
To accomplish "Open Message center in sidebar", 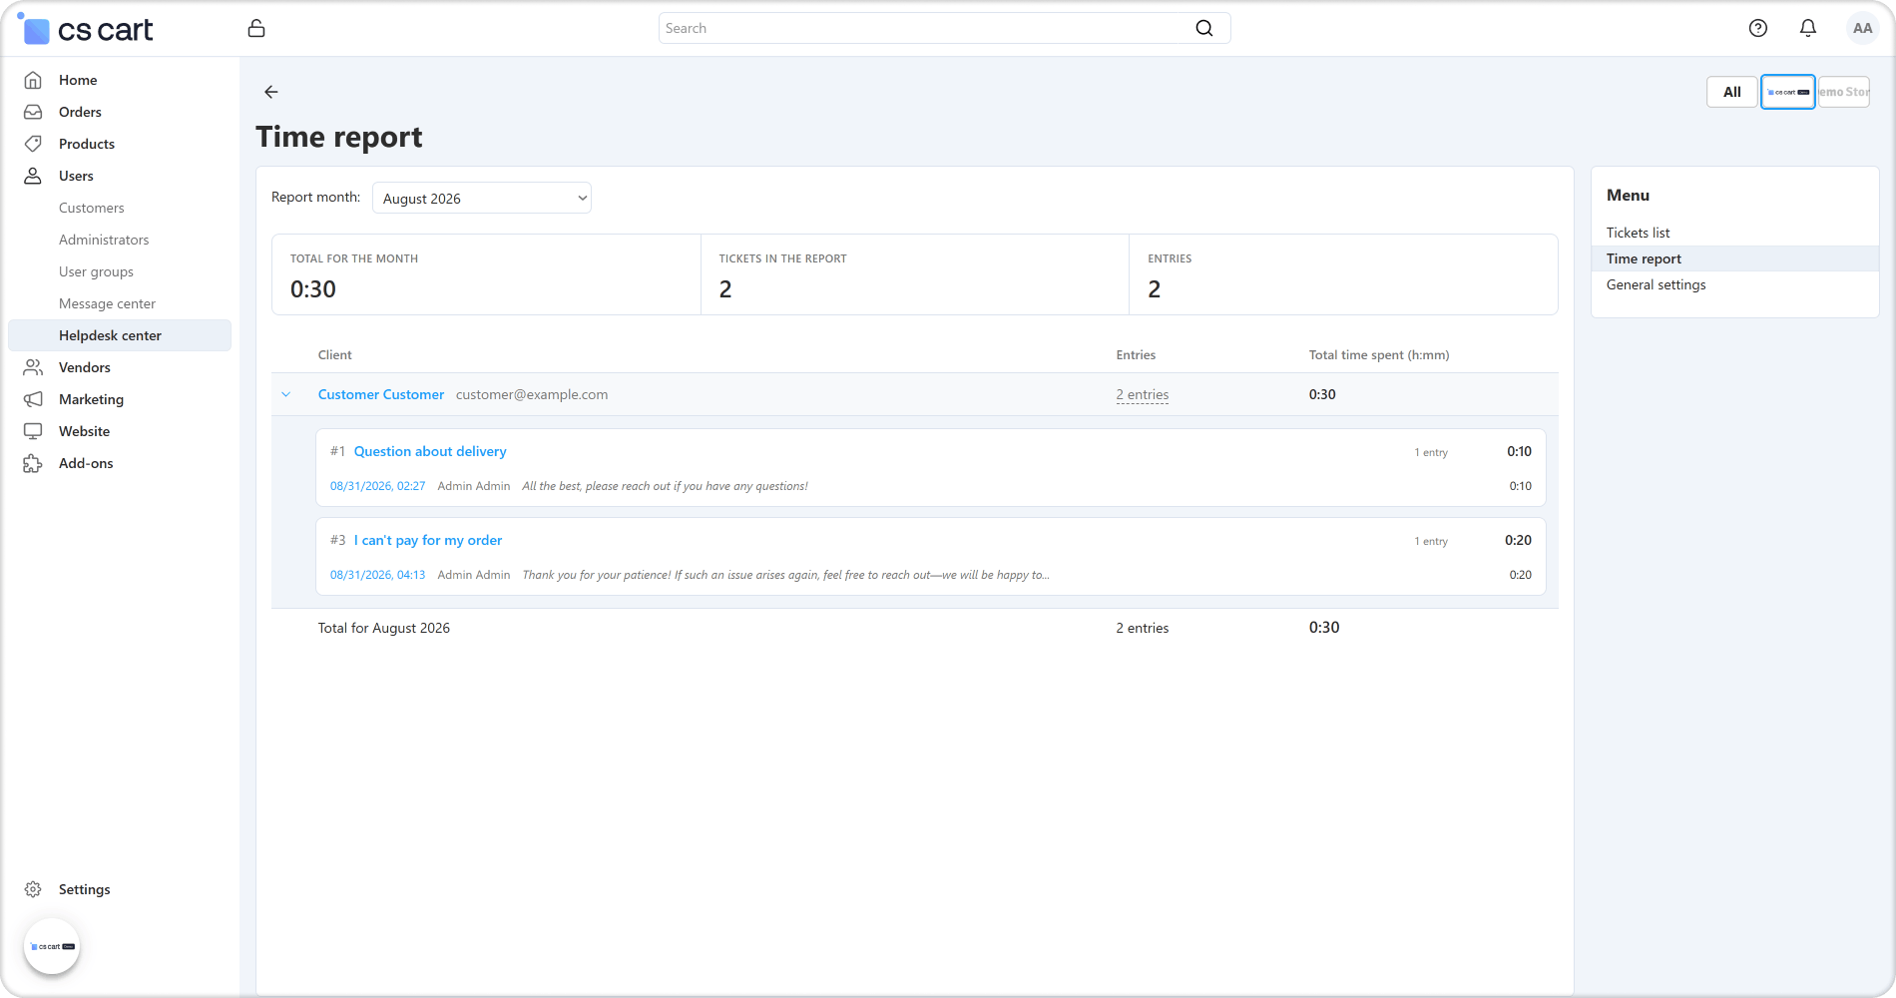I will click(x=107, y=303).
